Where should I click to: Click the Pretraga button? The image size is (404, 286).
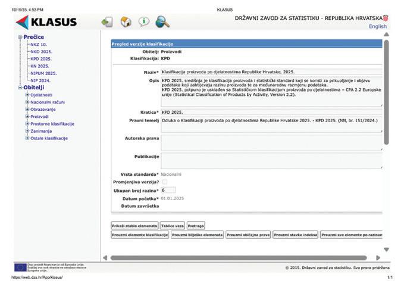(196, 226)
